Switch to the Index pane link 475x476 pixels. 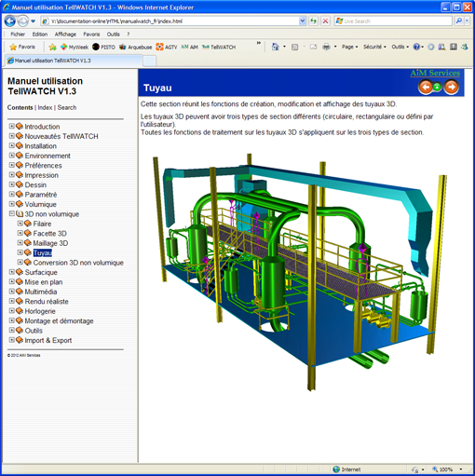(45, 107)
